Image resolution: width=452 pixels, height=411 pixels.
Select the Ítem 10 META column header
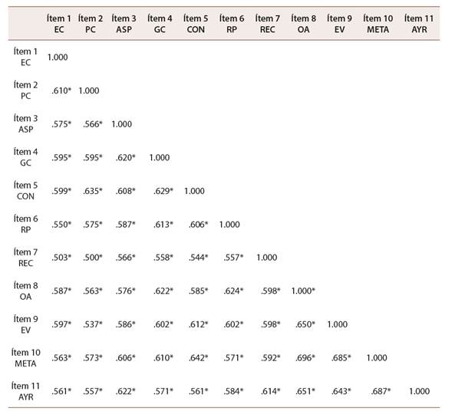click(378, 24)
